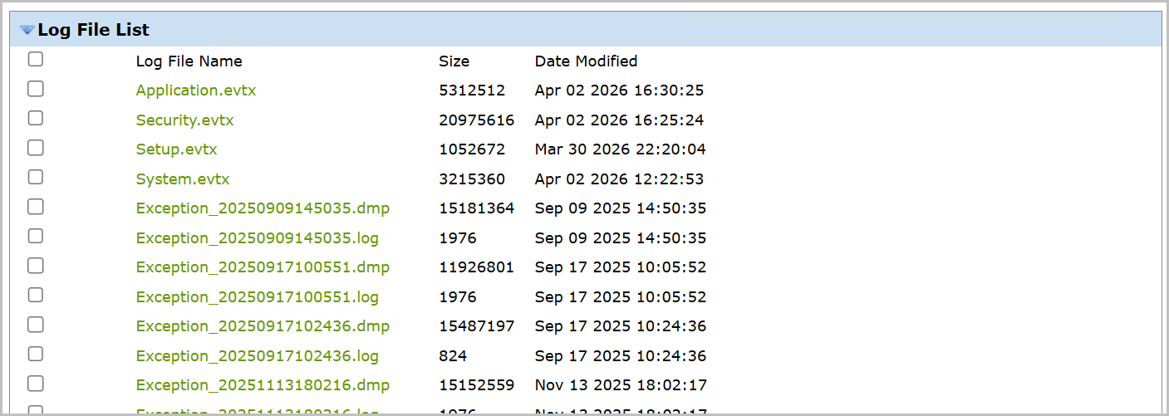Screen dimensions: 1169x416
Task: Open Exception_20250909145035.dmp dump file
Action: (263, 208)
